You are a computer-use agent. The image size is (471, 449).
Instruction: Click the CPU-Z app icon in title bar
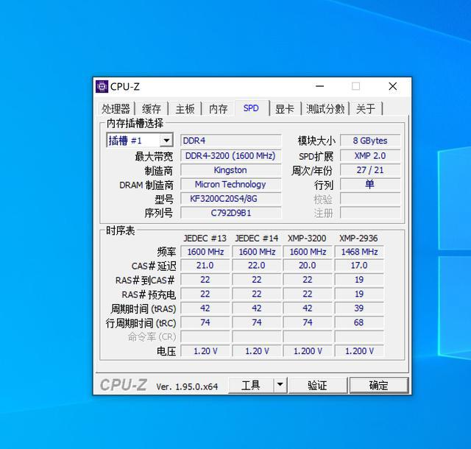102,87
